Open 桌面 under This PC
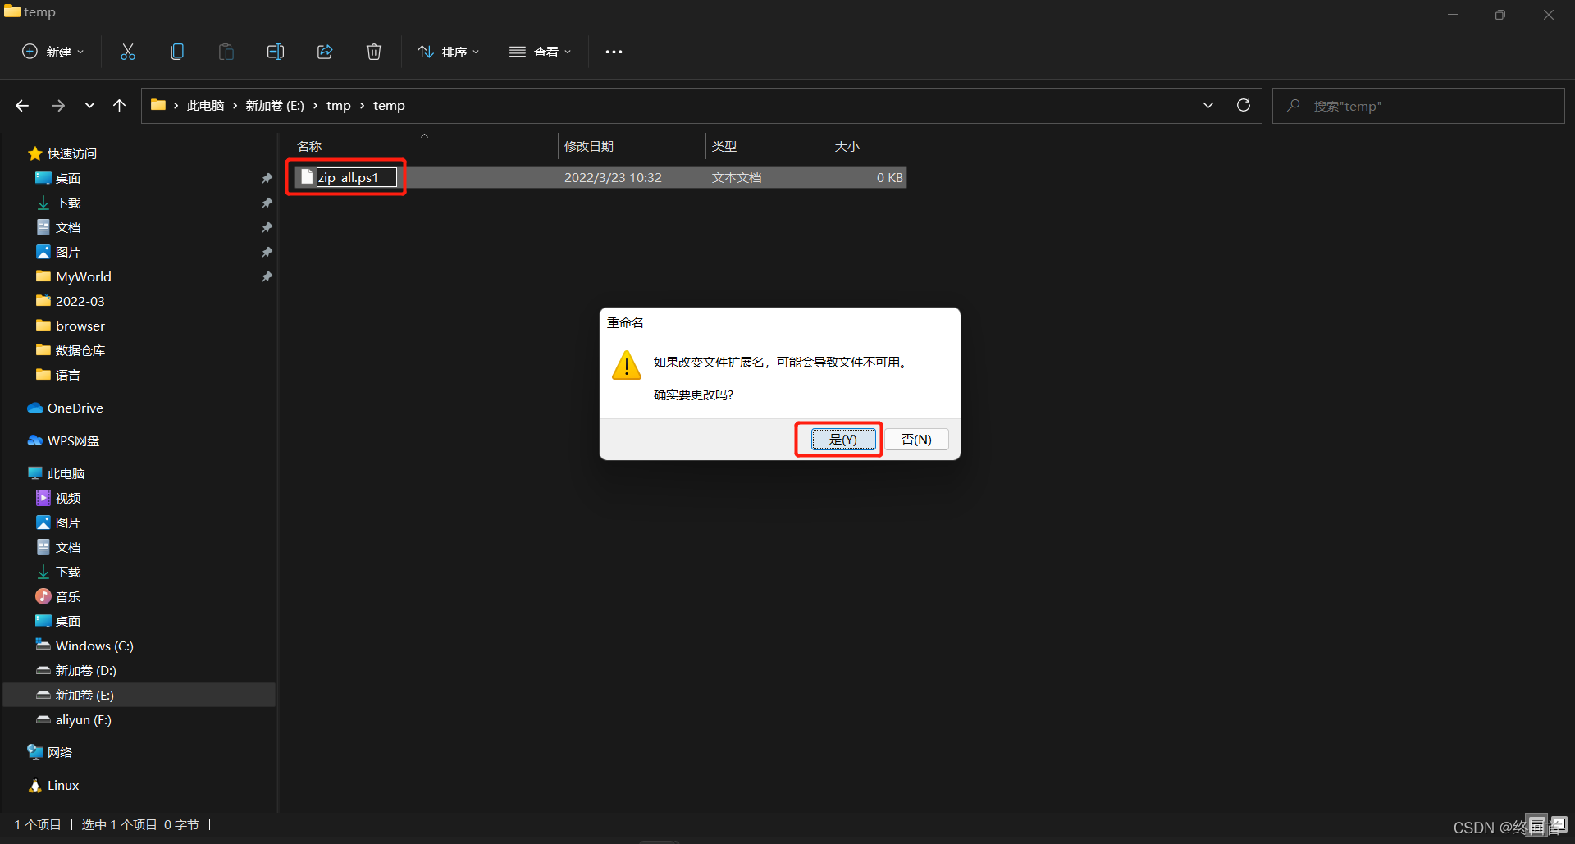Image resolution: width=1575 pixels, height=844 pixels. (x=67, y=621)
